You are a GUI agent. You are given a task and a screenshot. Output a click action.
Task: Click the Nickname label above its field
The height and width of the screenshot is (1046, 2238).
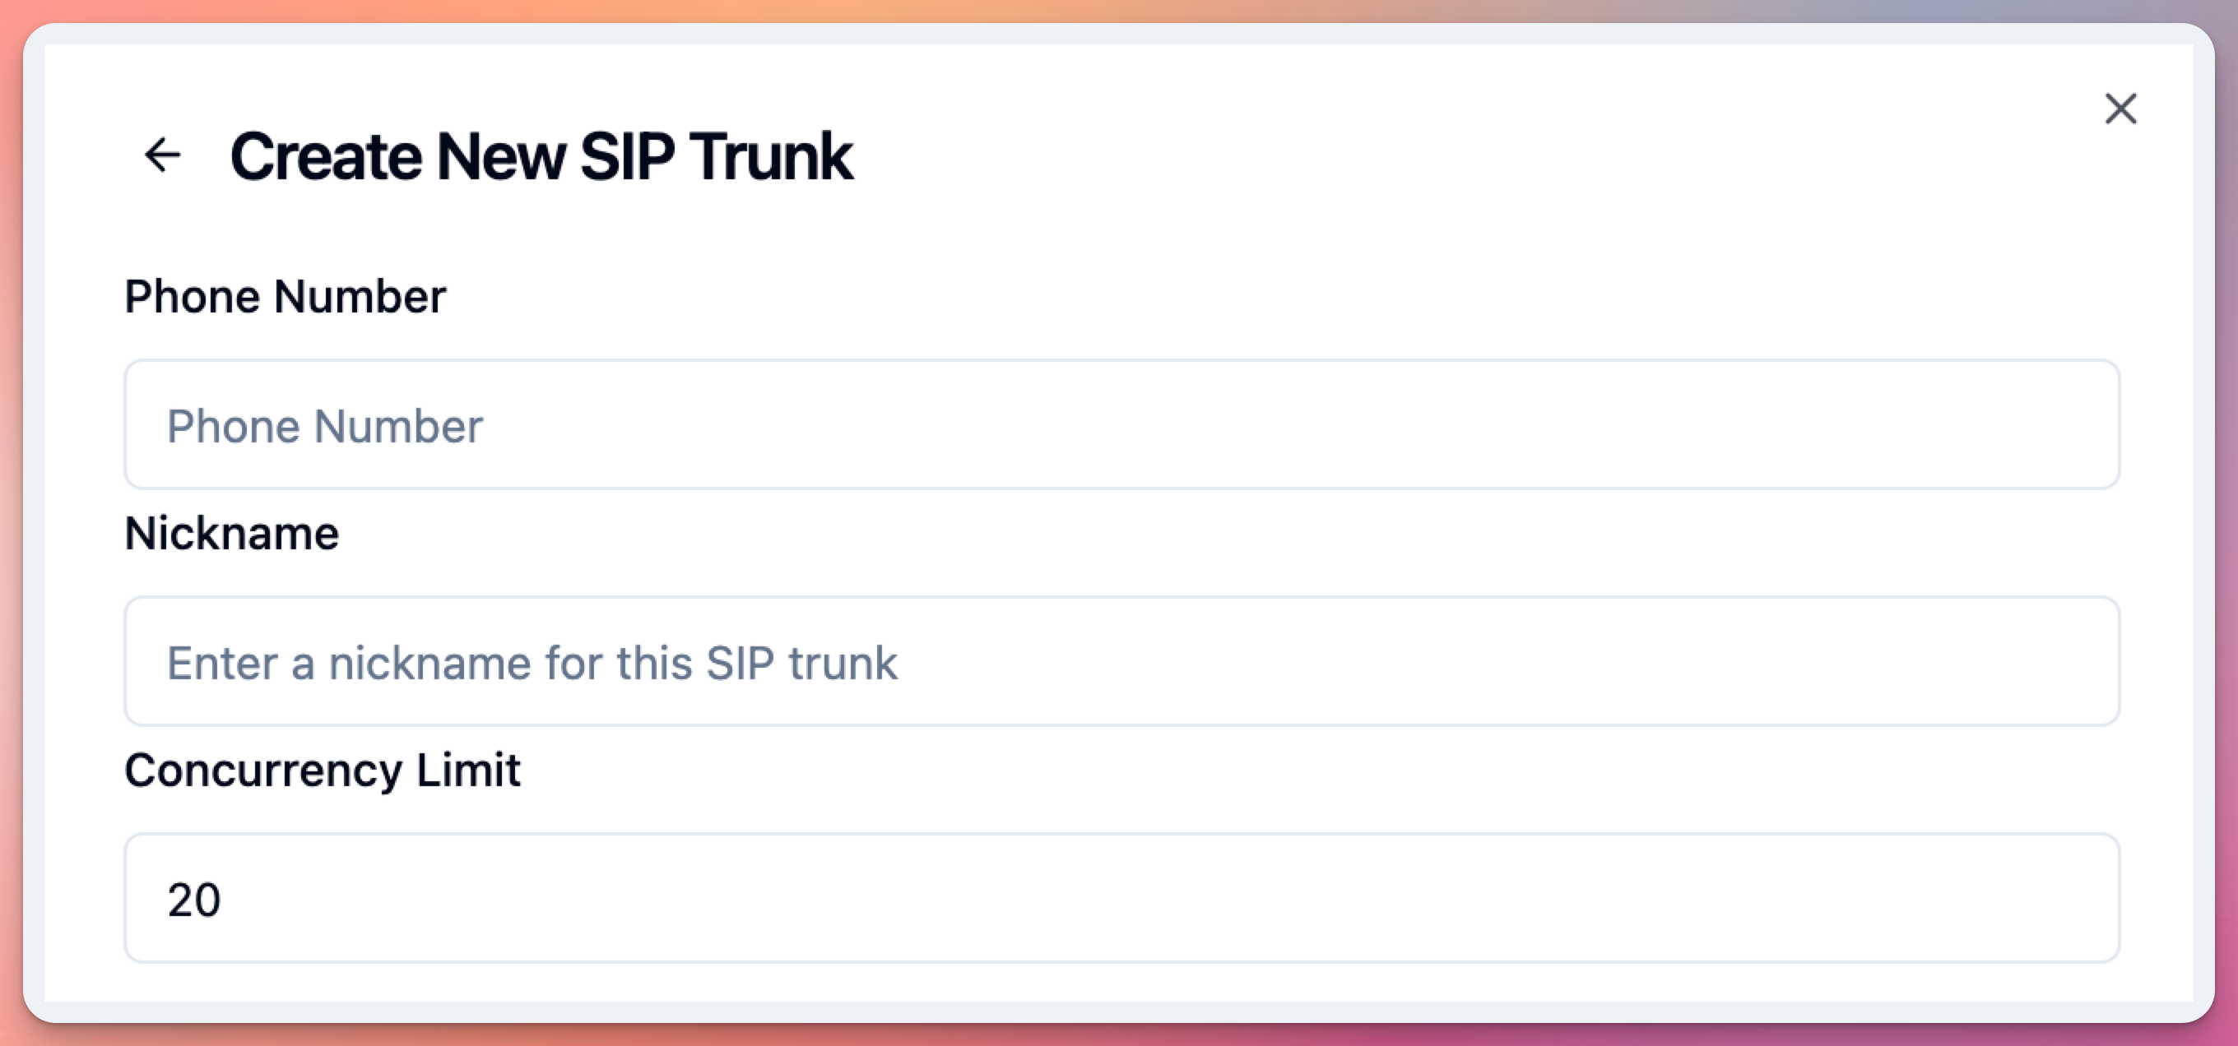[231, 533]
